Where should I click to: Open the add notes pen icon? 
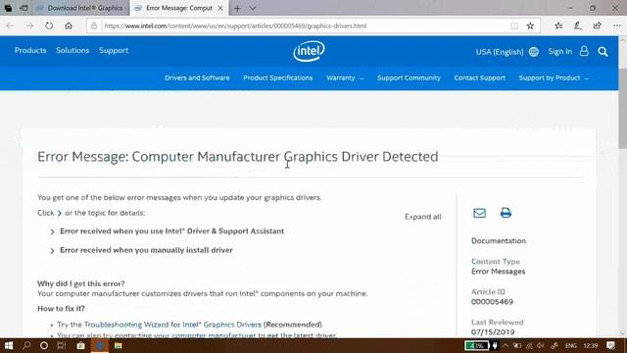click(x=578, y=26)
